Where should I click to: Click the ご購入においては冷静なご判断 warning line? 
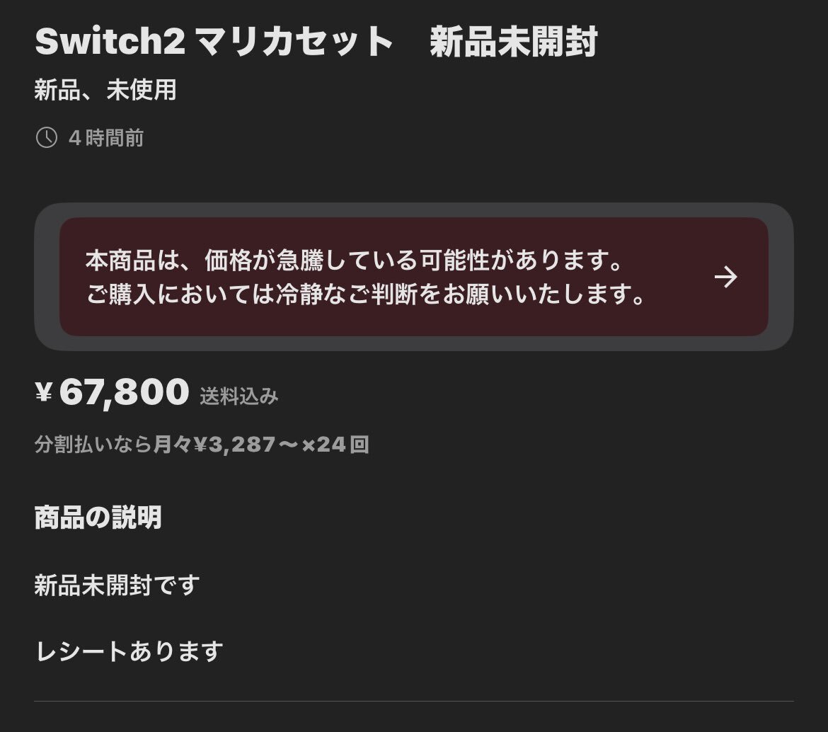[365, 294]
